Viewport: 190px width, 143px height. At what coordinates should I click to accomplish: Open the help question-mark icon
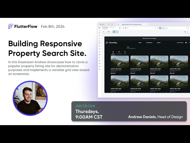[x=123, y=28]
